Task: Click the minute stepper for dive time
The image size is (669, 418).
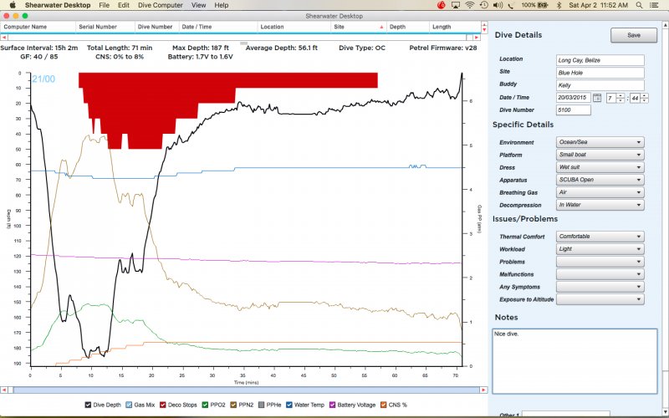Action: click(644, 98)
